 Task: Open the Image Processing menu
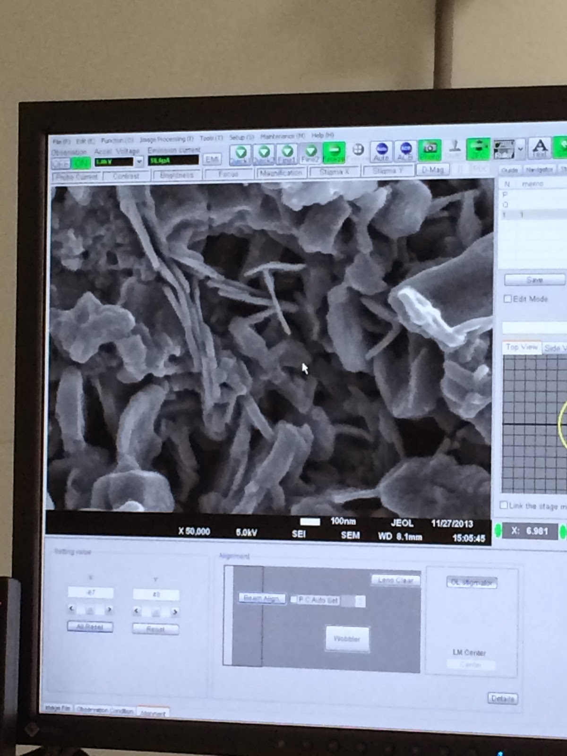coord(167,139)
